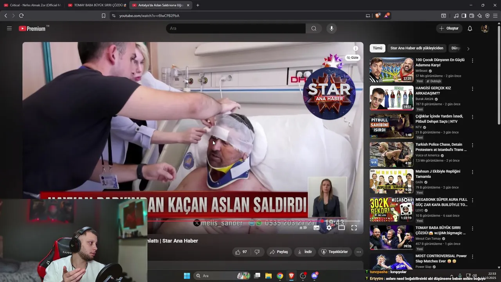The width and height of the screenshot is (501, 282).
Task: Close the Antalya'da Aslan Saldırısına tab
Action: (x=188, y=5)
